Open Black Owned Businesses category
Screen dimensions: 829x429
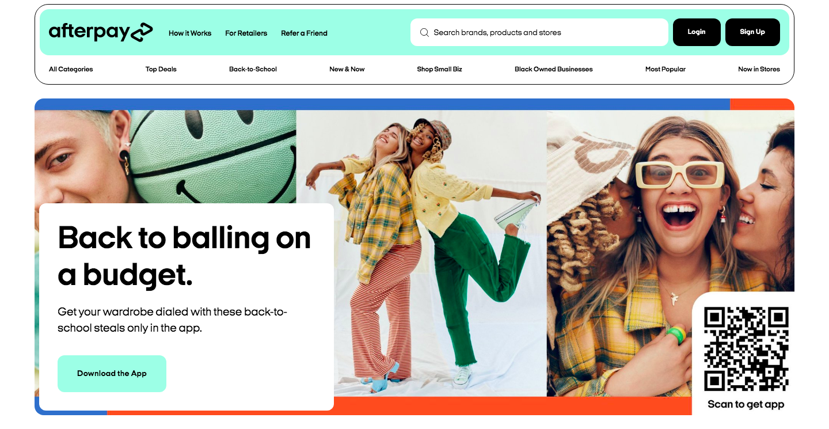(553, 69)
